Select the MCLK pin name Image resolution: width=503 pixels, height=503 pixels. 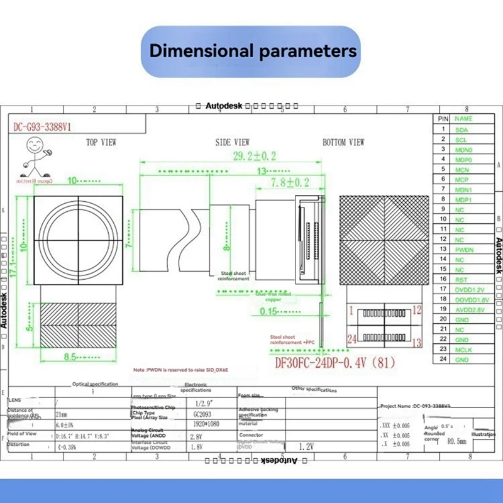click(x=463, y=350)
